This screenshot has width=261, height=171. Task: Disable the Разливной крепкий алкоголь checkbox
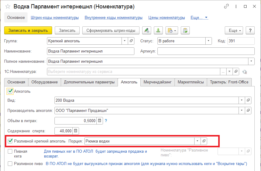pos(10,141)
